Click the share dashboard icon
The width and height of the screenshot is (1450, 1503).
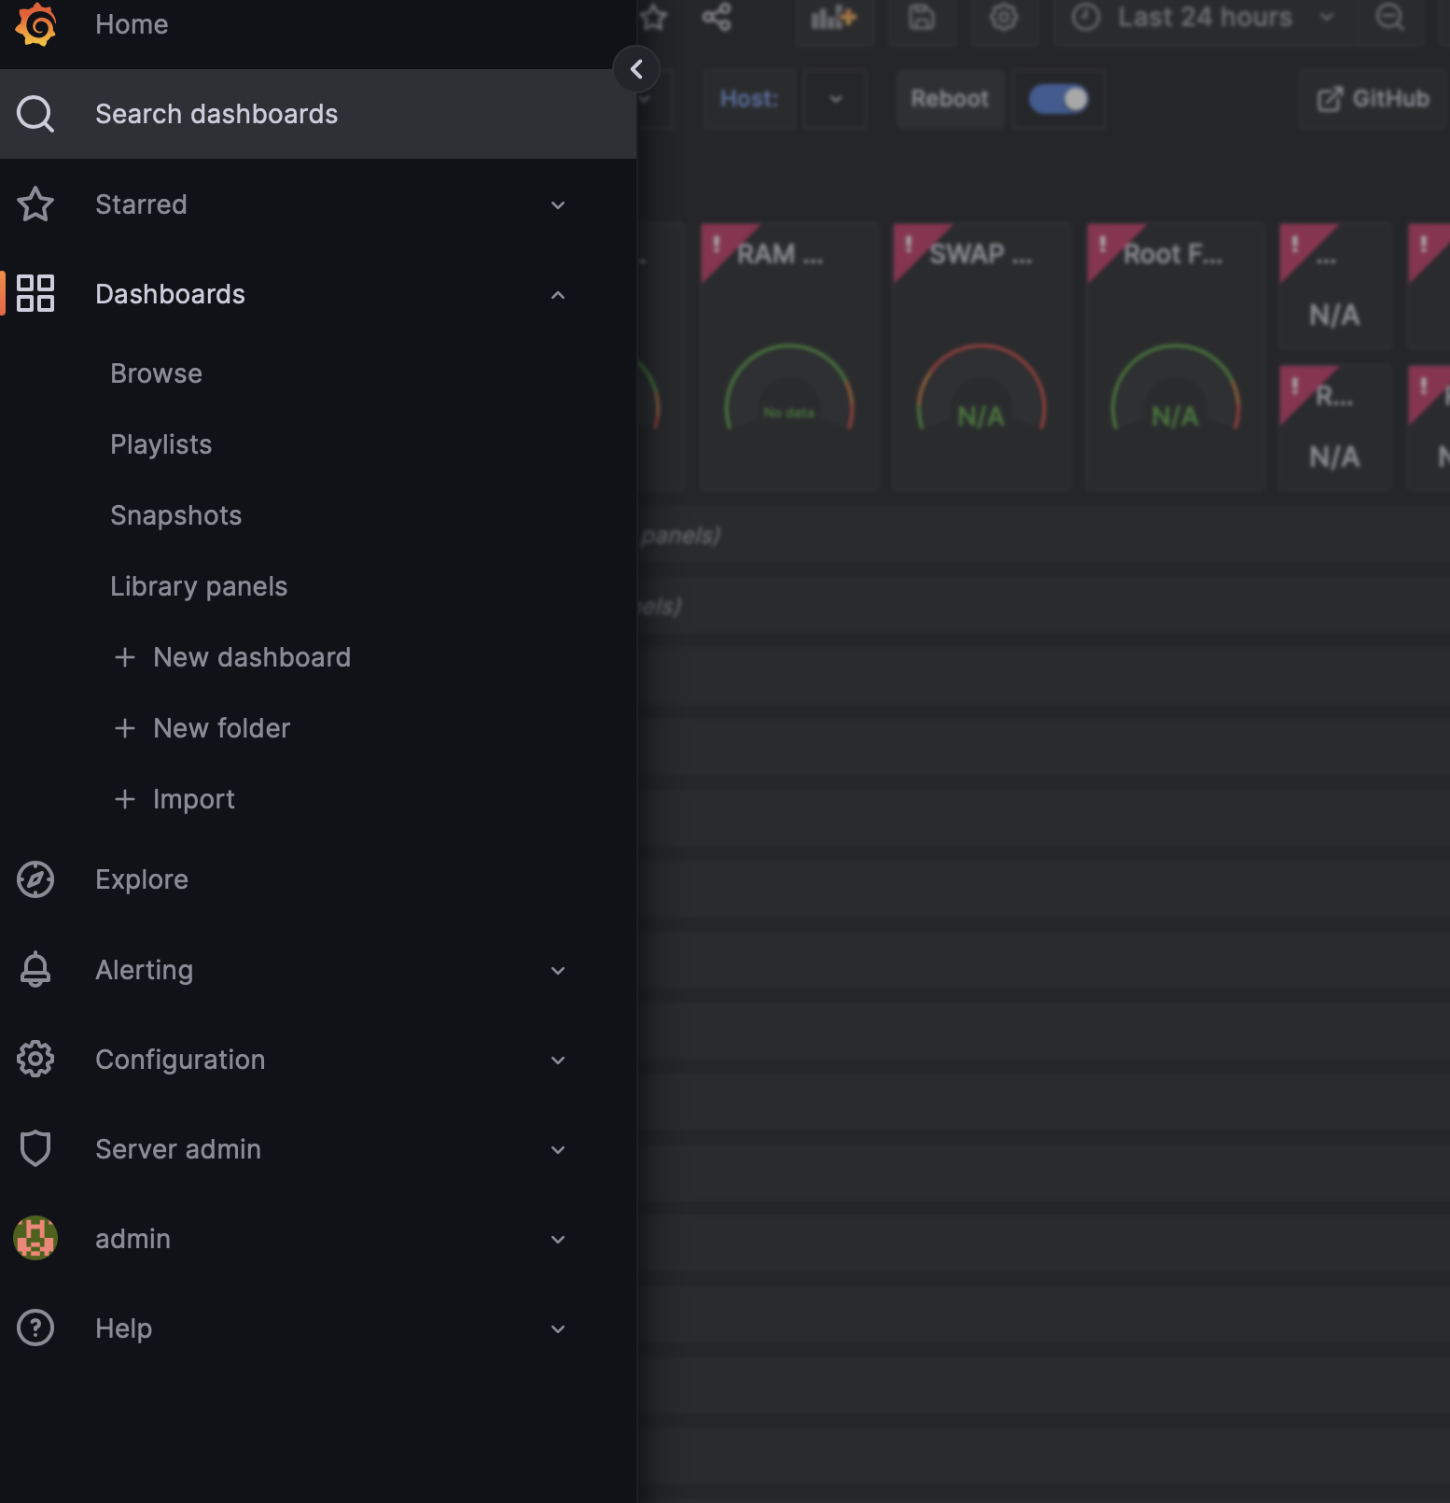coord(717,17)
